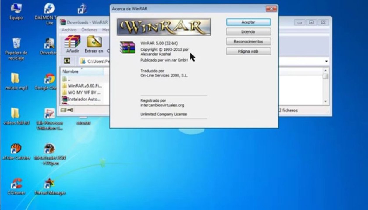This screenshot has height=210, width=368.
Task: Select the Papelera de reciclaje desktop icon
Action: click(x=16, y=49)
